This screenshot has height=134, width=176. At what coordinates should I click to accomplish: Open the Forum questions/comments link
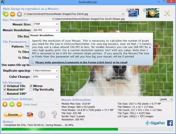74,62
